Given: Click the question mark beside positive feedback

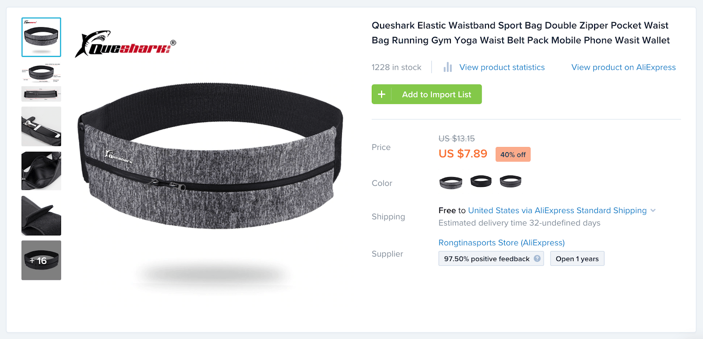Looking at the screenshot, I should [537, 259].
